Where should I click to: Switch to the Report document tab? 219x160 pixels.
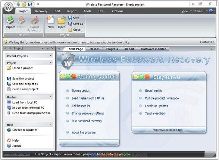pos(129,49)
